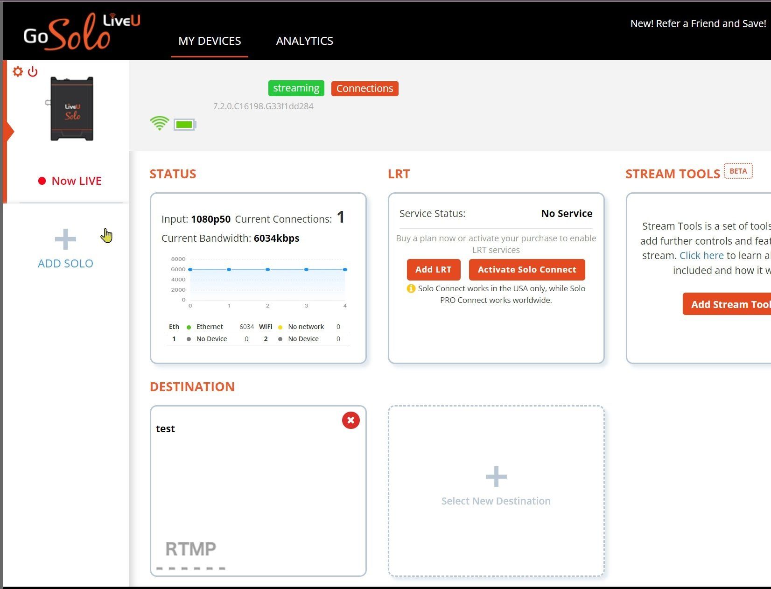The height and width of the screenshot is (589, 771).
Task: Click the Now LIVE status text
Action: coord(77,181)
